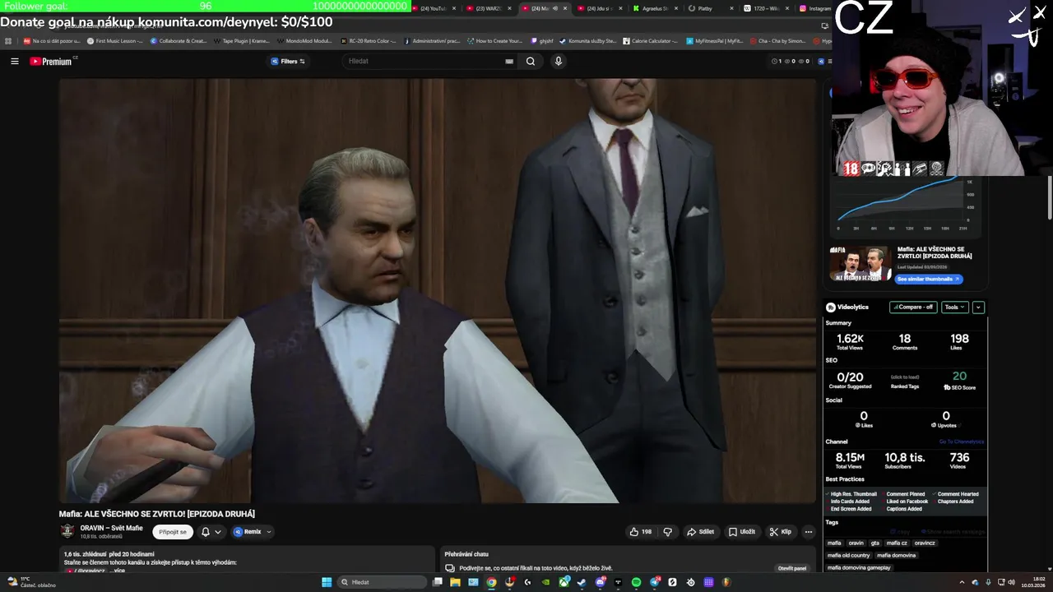Open First Music Lesson bookmark
The image size is (1053, 592).
115,40
